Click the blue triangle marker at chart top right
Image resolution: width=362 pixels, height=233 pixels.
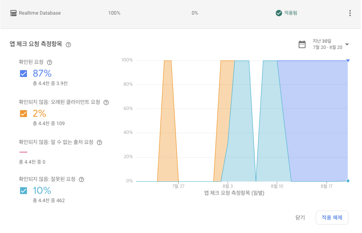click(348, 61)
